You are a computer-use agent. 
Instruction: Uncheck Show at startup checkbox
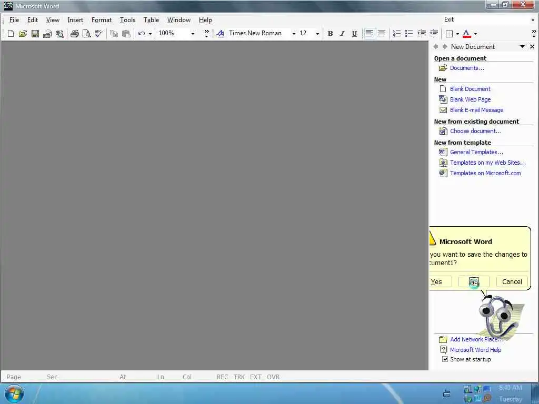pyautogui.click(x=445, y=359)
